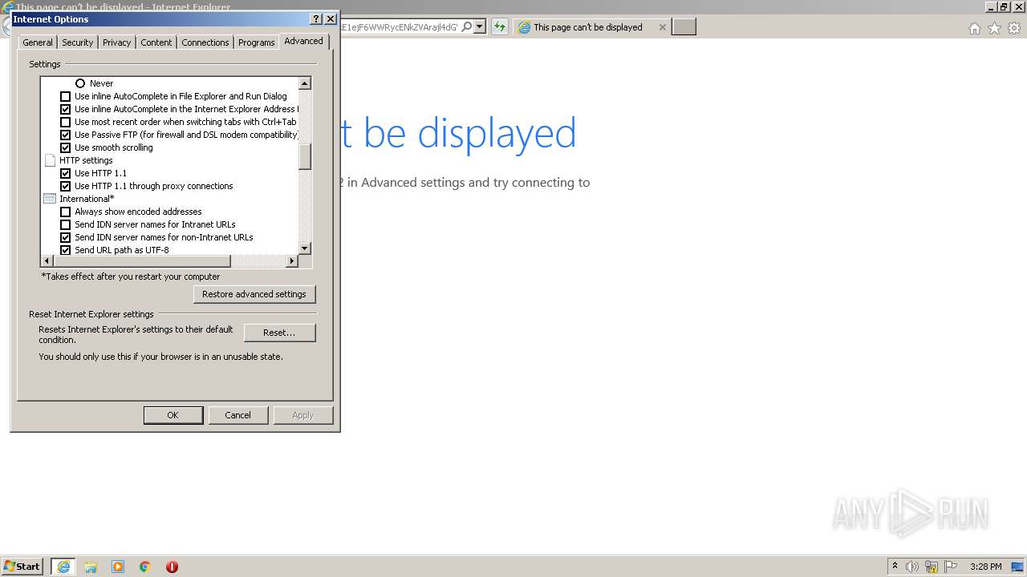Click the Internet Explorer address bar URL field
Image resolution: width=1027 pixels, height=577 pixels.
tap(400, 26)
